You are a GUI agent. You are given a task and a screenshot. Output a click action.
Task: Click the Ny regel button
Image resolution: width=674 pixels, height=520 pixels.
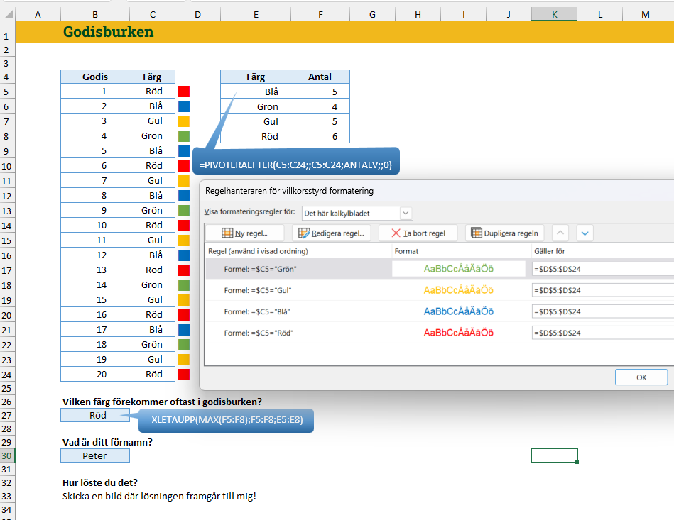244,233
